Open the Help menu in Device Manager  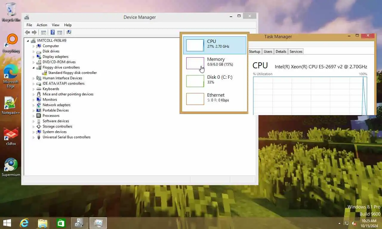point(68,25)
